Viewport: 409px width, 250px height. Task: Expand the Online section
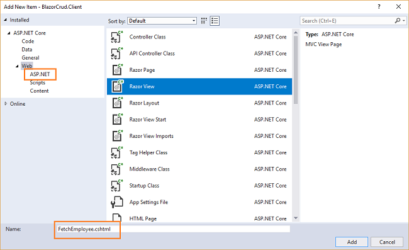coord(6,104)
